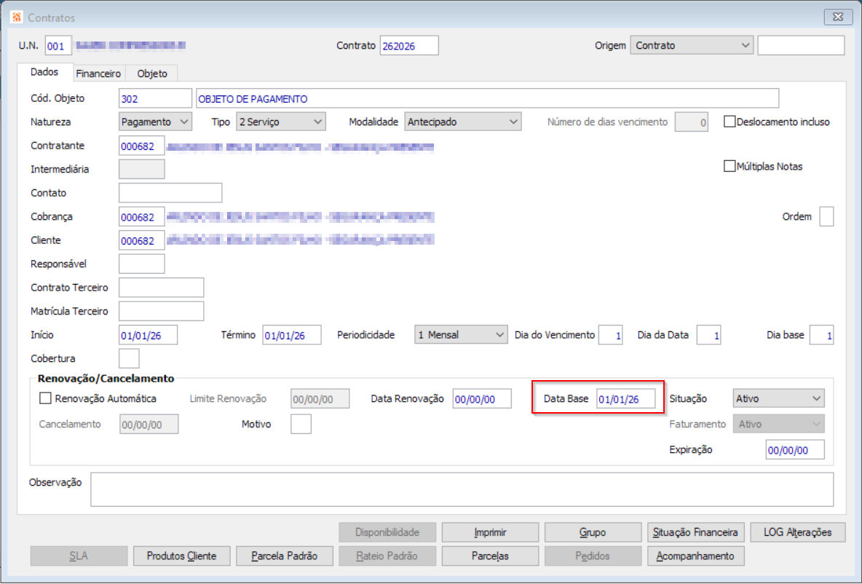
Task: Tick the Múltiplas Notas checkbox
Action: [729, 166]
